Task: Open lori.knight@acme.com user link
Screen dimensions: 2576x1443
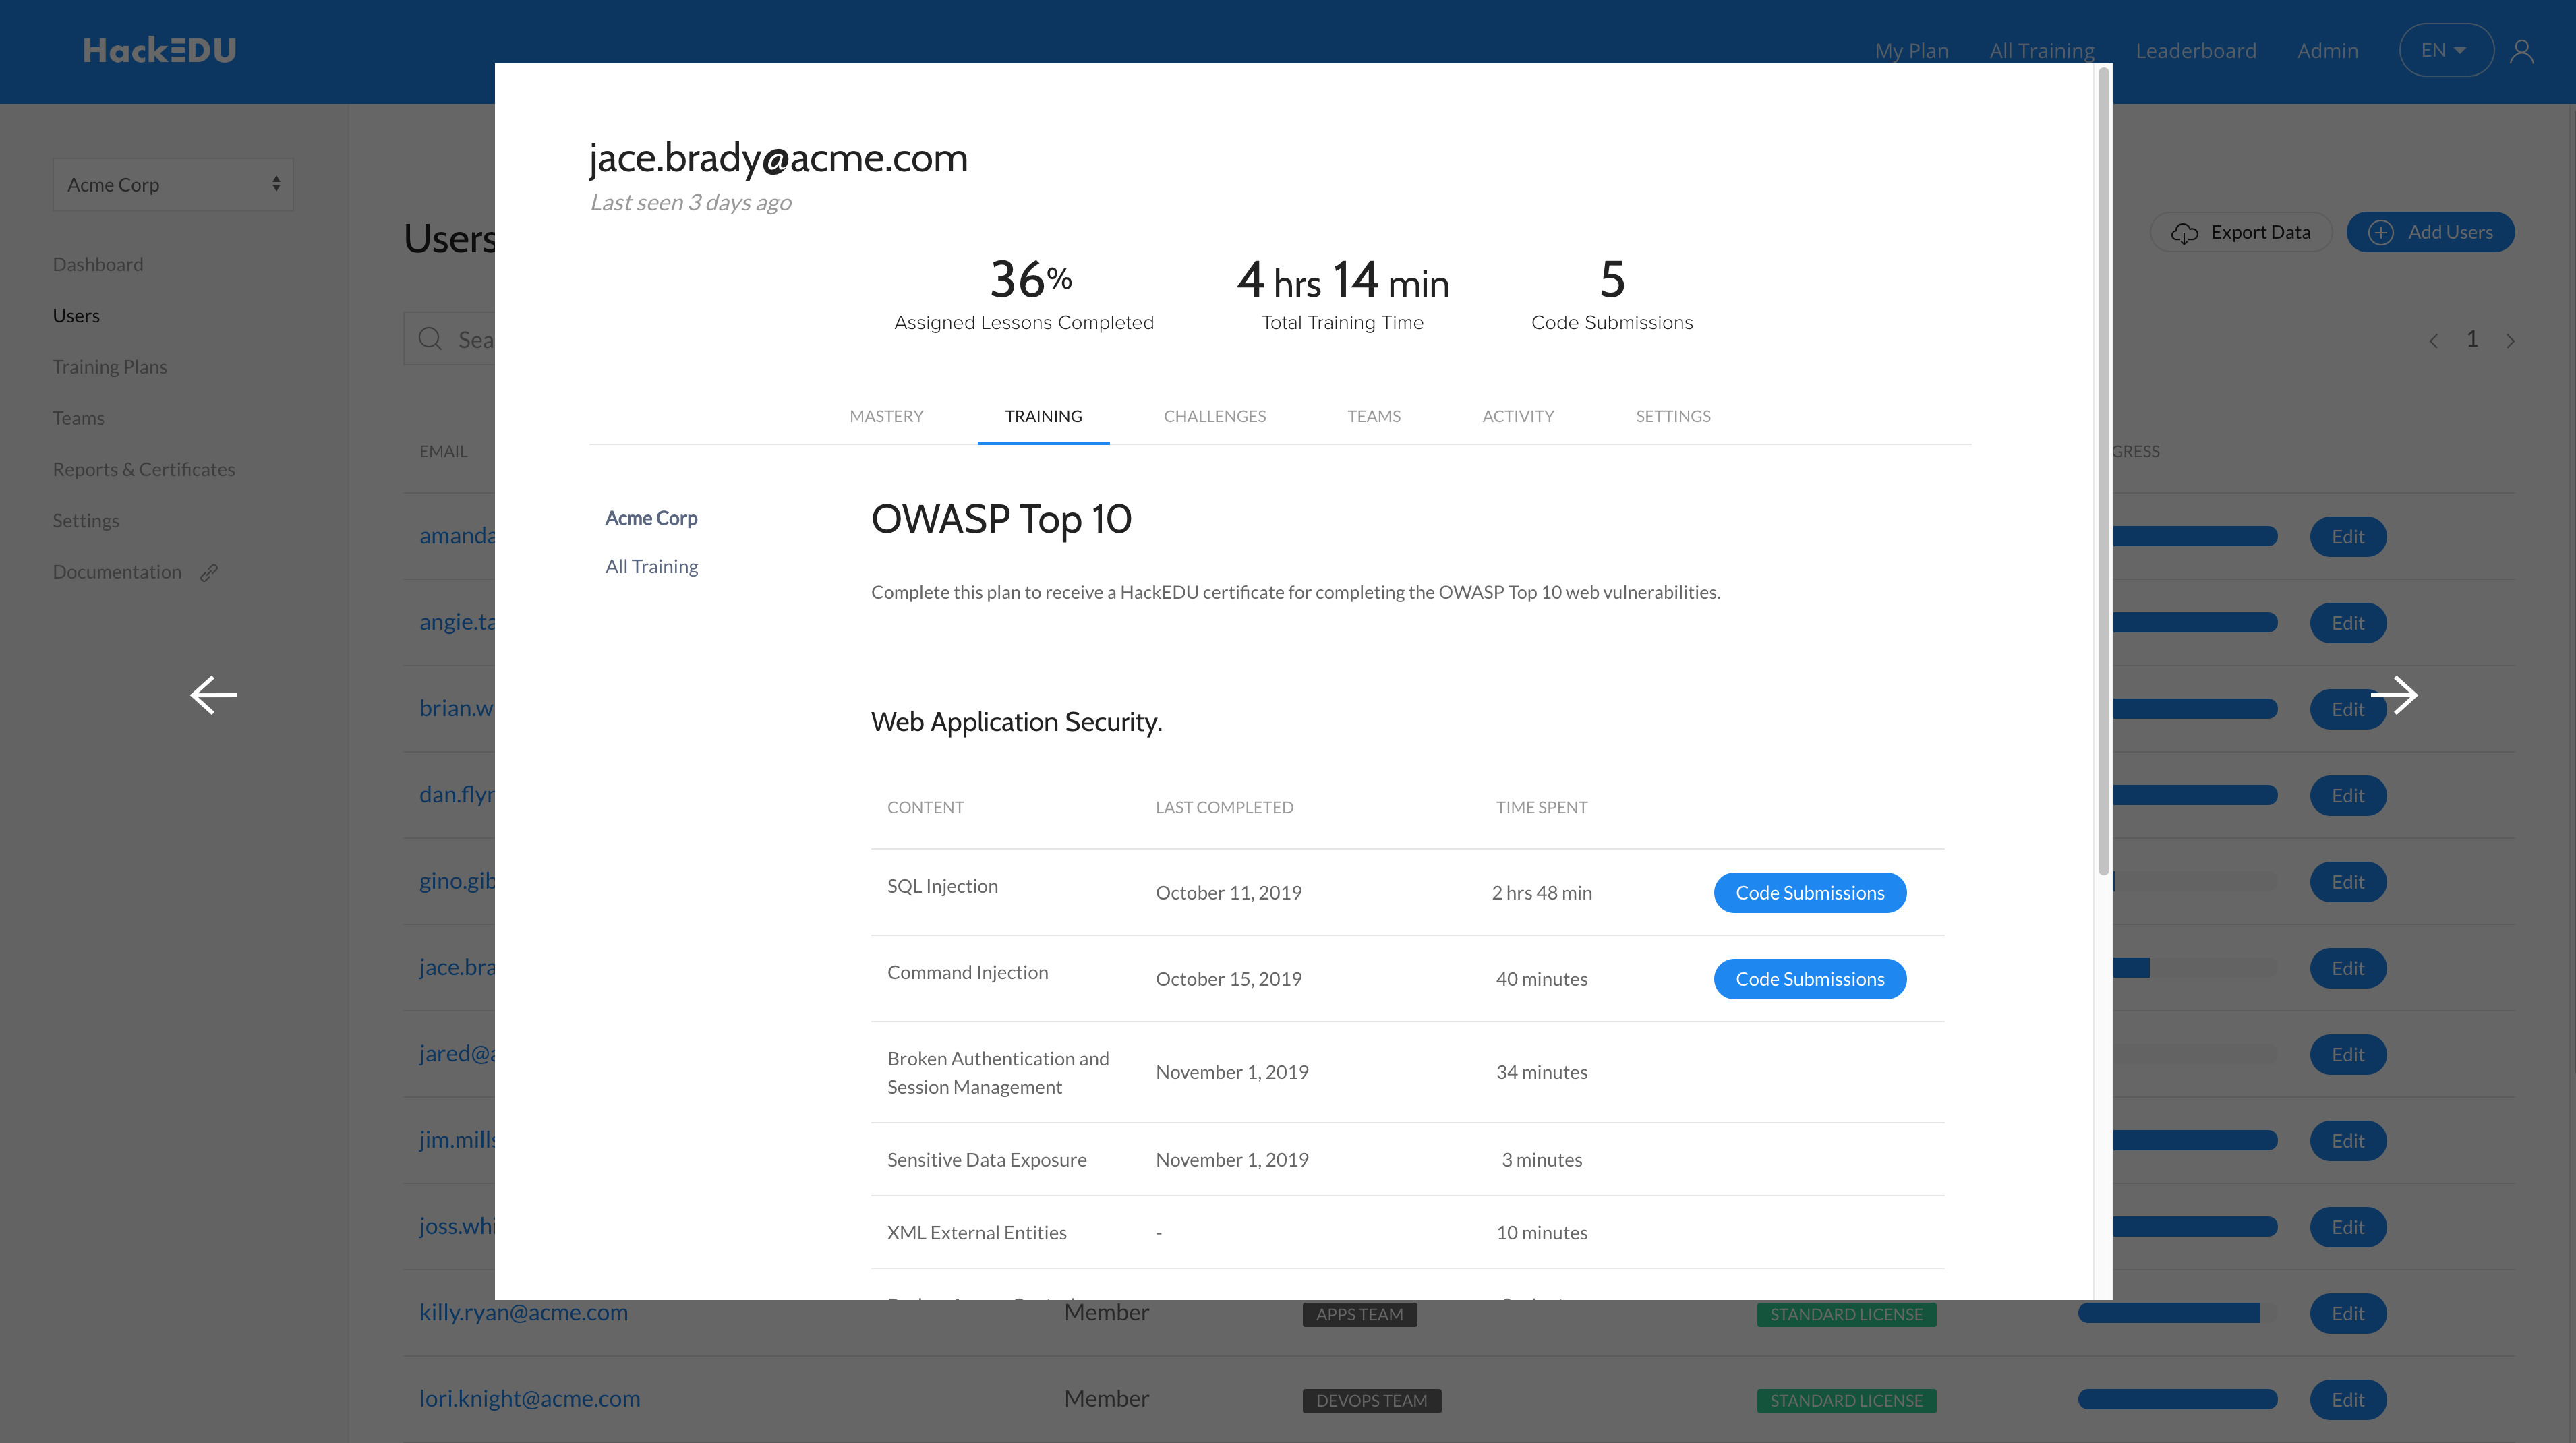Action: 529,1398
